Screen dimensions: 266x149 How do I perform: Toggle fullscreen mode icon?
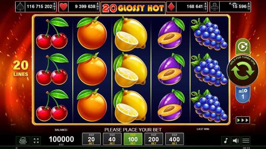coord(36,141)
